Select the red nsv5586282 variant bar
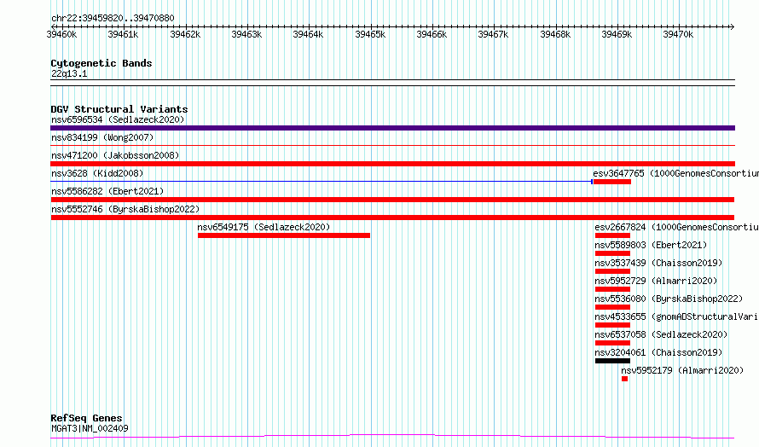This screenshot has width=759, height=447. (x=392, y=200)
